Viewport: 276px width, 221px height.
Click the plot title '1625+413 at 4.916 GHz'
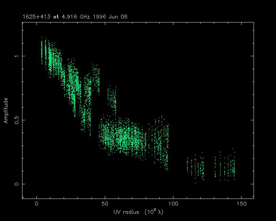click(x=55, y=17)
